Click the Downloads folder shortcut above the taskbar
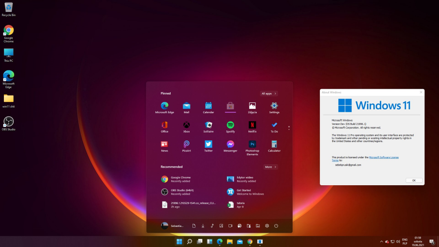The height and width of the screenshot is (247, 439). [x=203, y=225]
